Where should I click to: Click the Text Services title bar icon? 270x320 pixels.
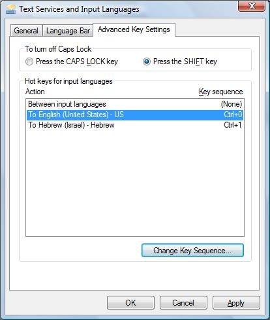point(10,9)
